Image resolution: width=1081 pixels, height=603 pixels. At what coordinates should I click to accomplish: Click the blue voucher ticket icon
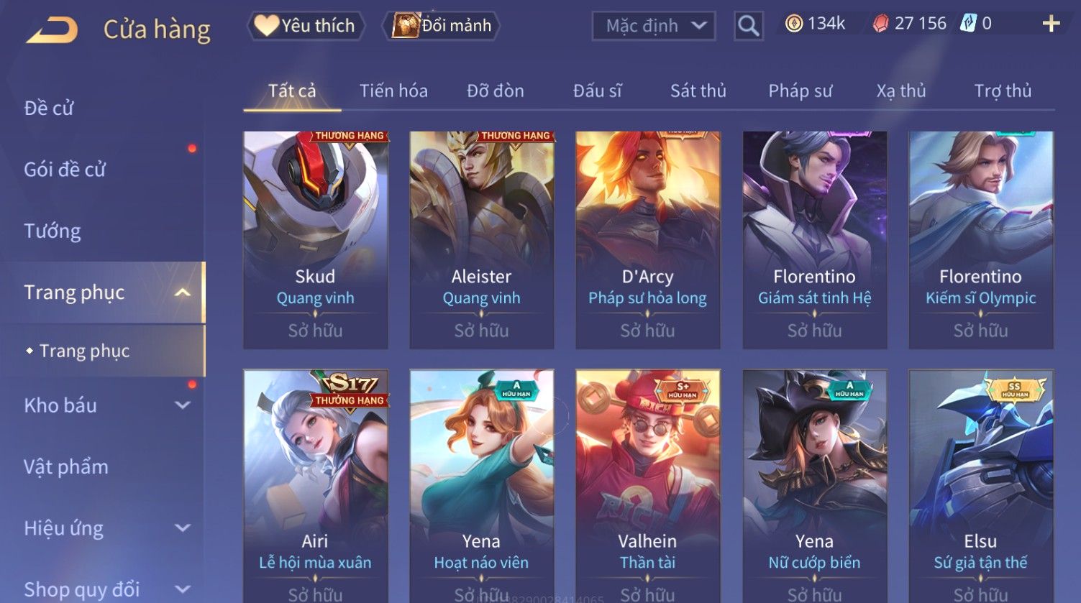point(968,24)
